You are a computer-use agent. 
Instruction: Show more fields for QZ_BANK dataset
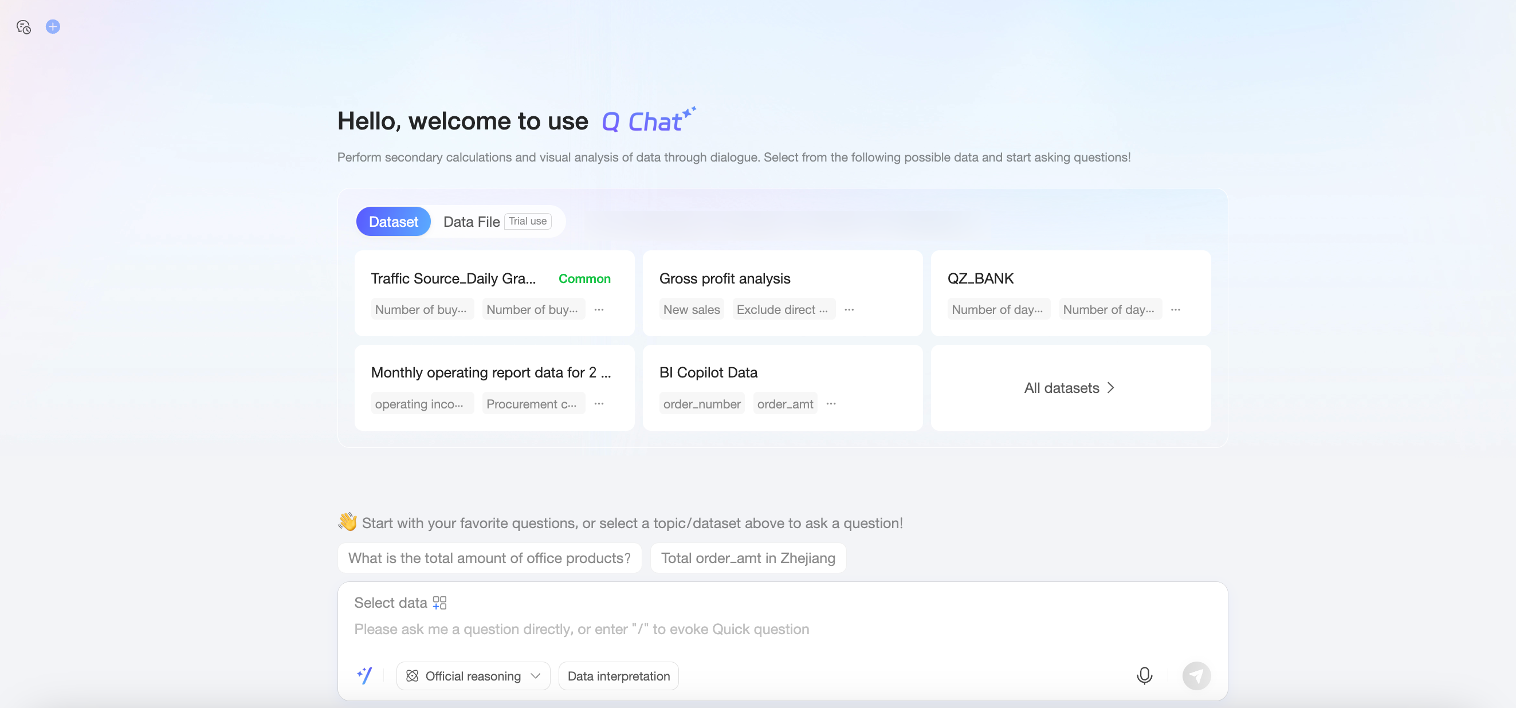click(1175, 309)
